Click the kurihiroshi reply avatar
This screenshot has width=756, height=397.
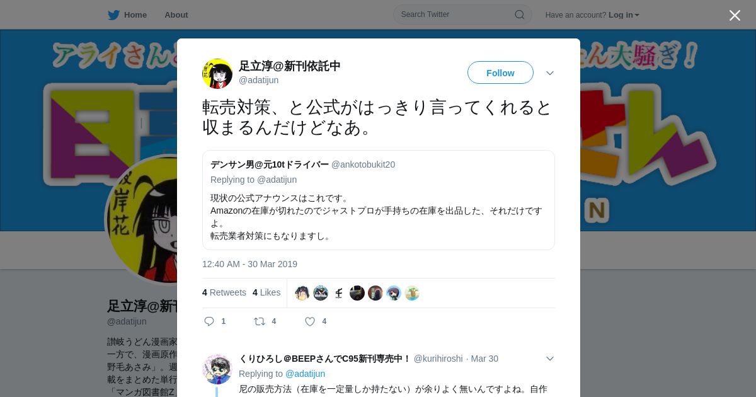217,369
